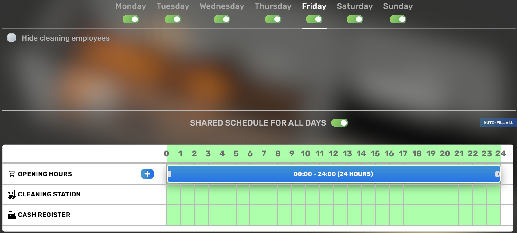The image size is (517, 233).
Task: Open the Saturday tab
Action: point(355,6)
